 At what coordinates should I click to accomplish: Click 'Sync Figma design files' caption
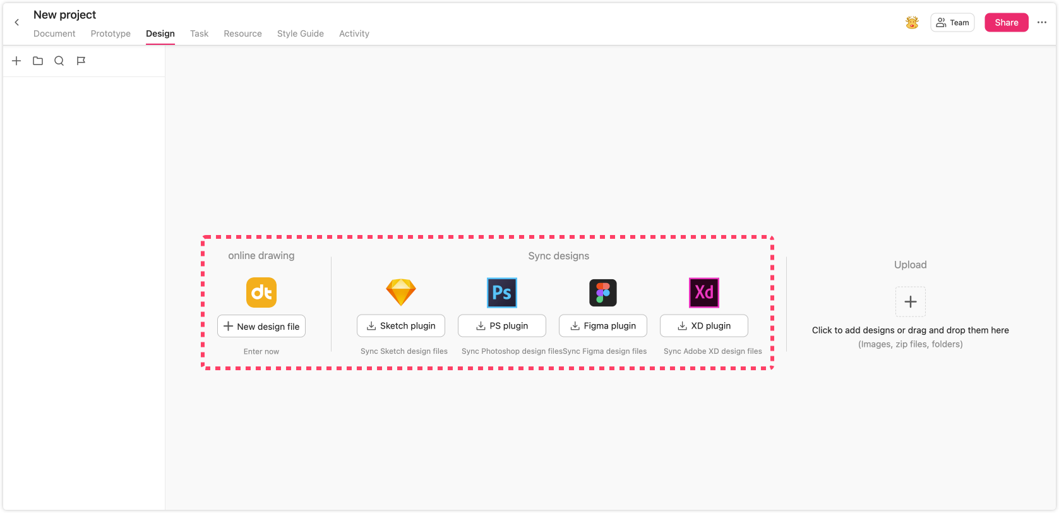pyautogui.click(x=605, y=351)
